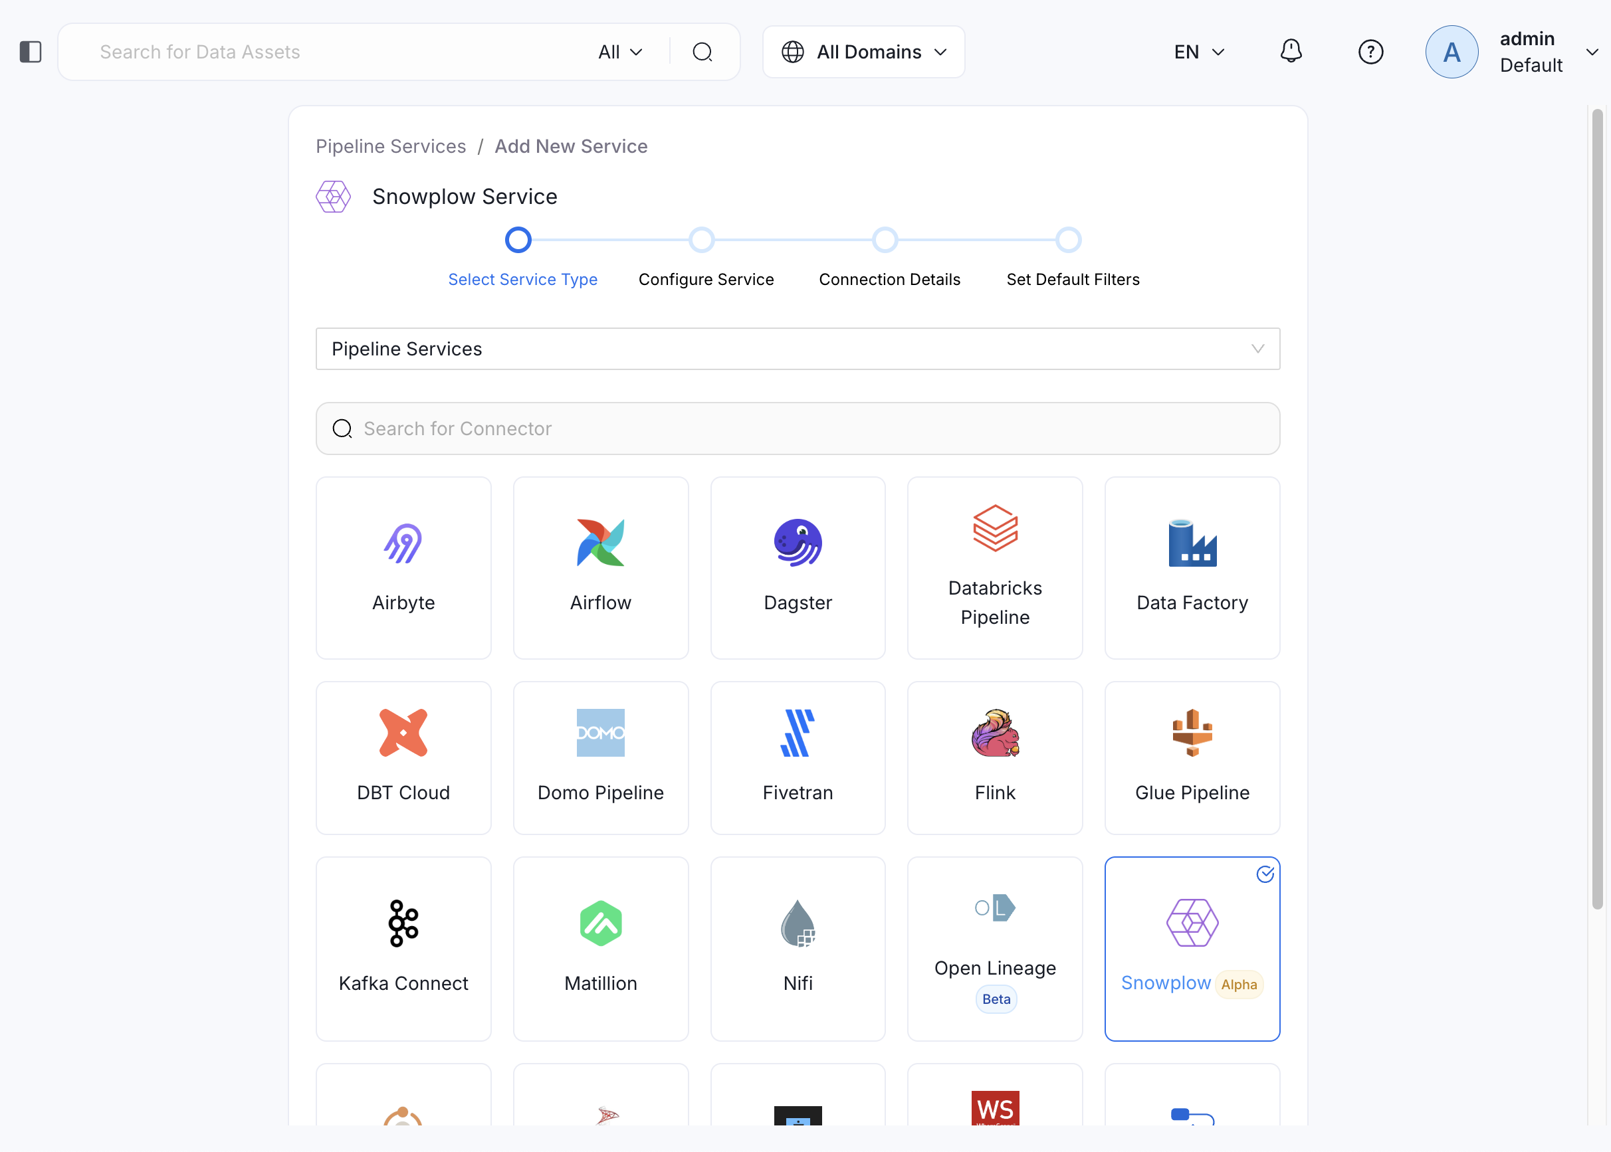Open notifications bell icon

(1290, 51)
